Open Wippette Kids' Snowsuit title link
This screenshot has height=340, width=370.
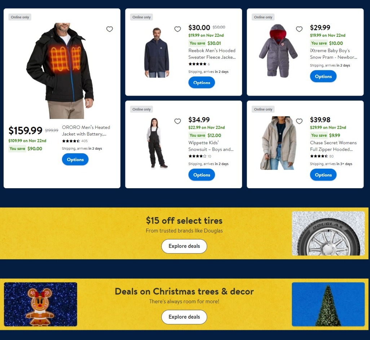(211, 146)
